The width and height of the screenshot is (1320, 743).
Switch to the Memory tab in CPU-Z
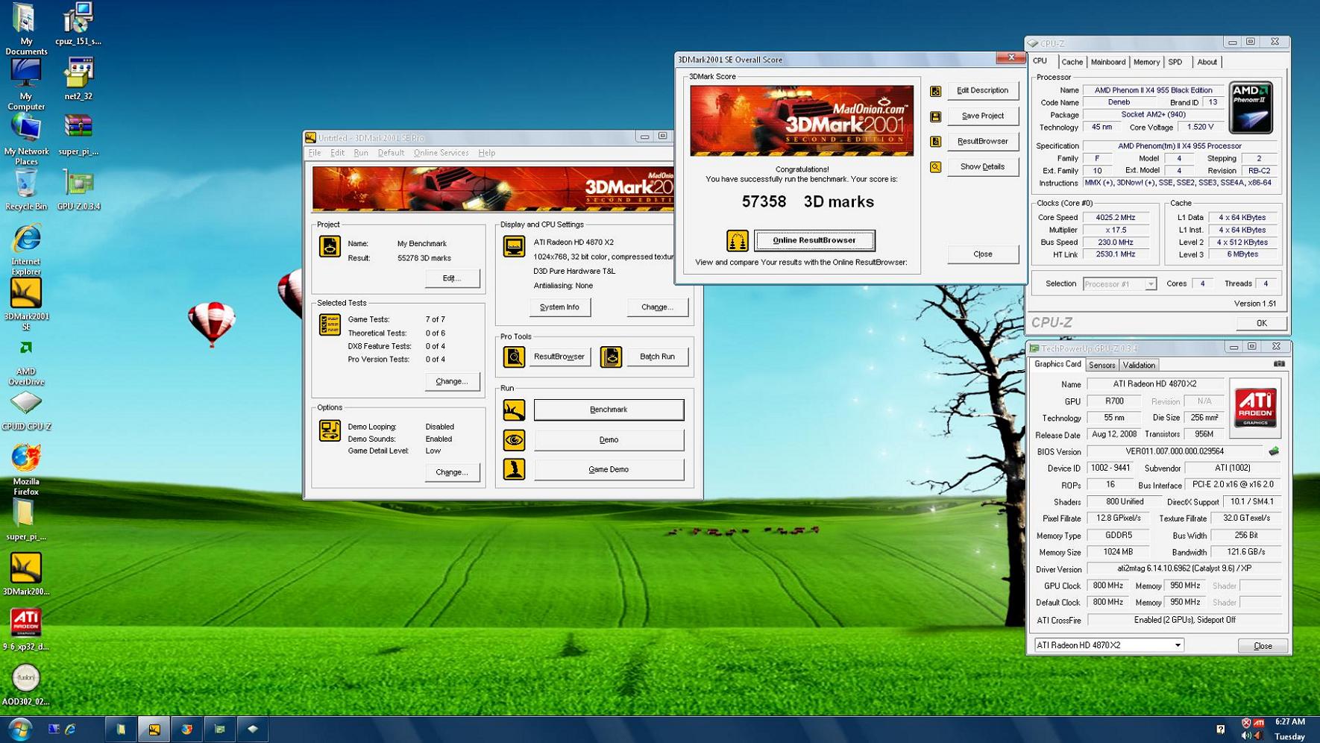(1146, 63)
